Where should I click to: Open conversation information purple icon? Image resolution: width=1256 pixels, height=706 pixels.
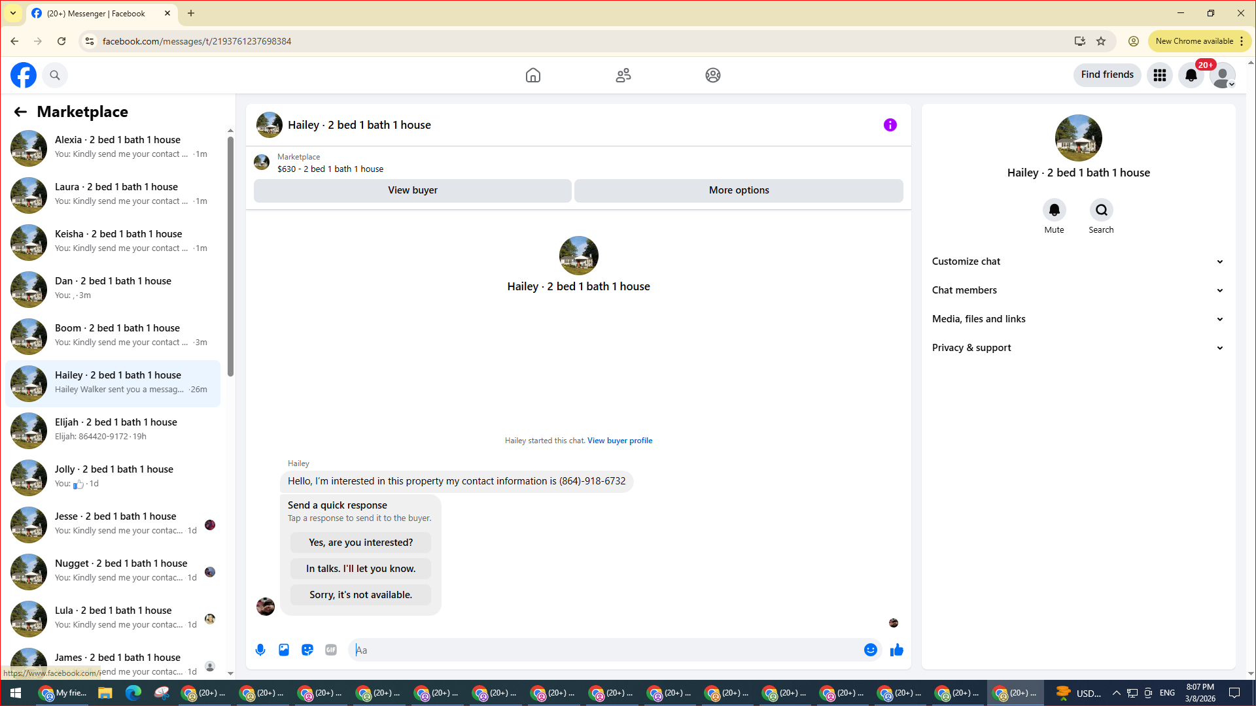pyautogui.click(x=890, y=125)
